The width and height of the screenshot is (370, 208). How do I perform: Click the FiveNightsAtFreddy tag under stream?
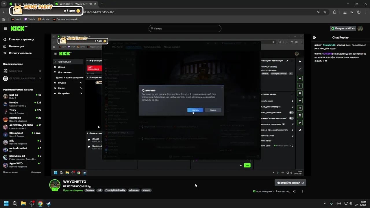click(115, 190)
